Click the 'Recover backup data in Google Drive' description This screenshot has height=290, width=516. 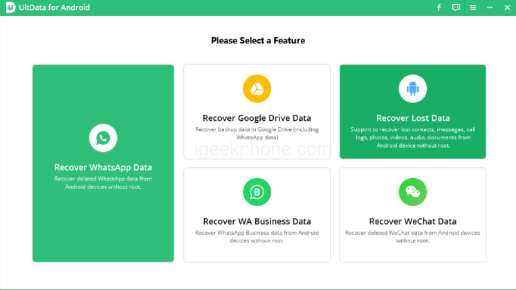[x=257, y=133]
